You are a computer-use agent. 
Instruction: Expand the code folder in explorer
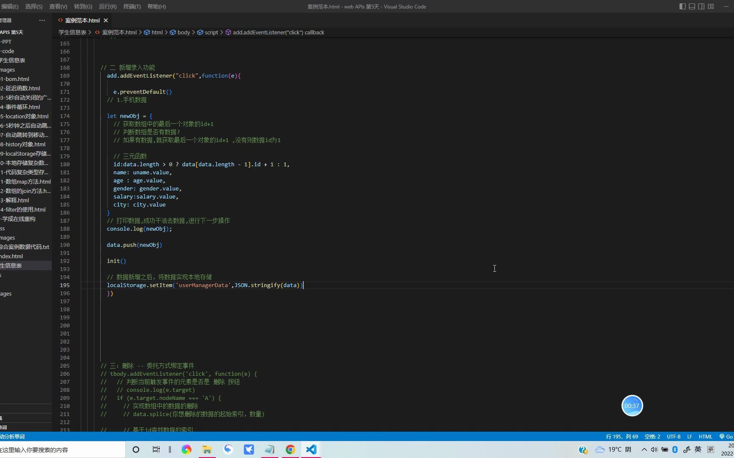click(7, 51)
